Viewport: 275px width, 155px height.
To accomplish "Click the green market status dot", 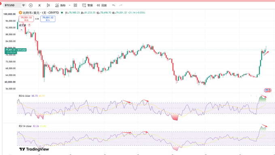I will 62,13.
